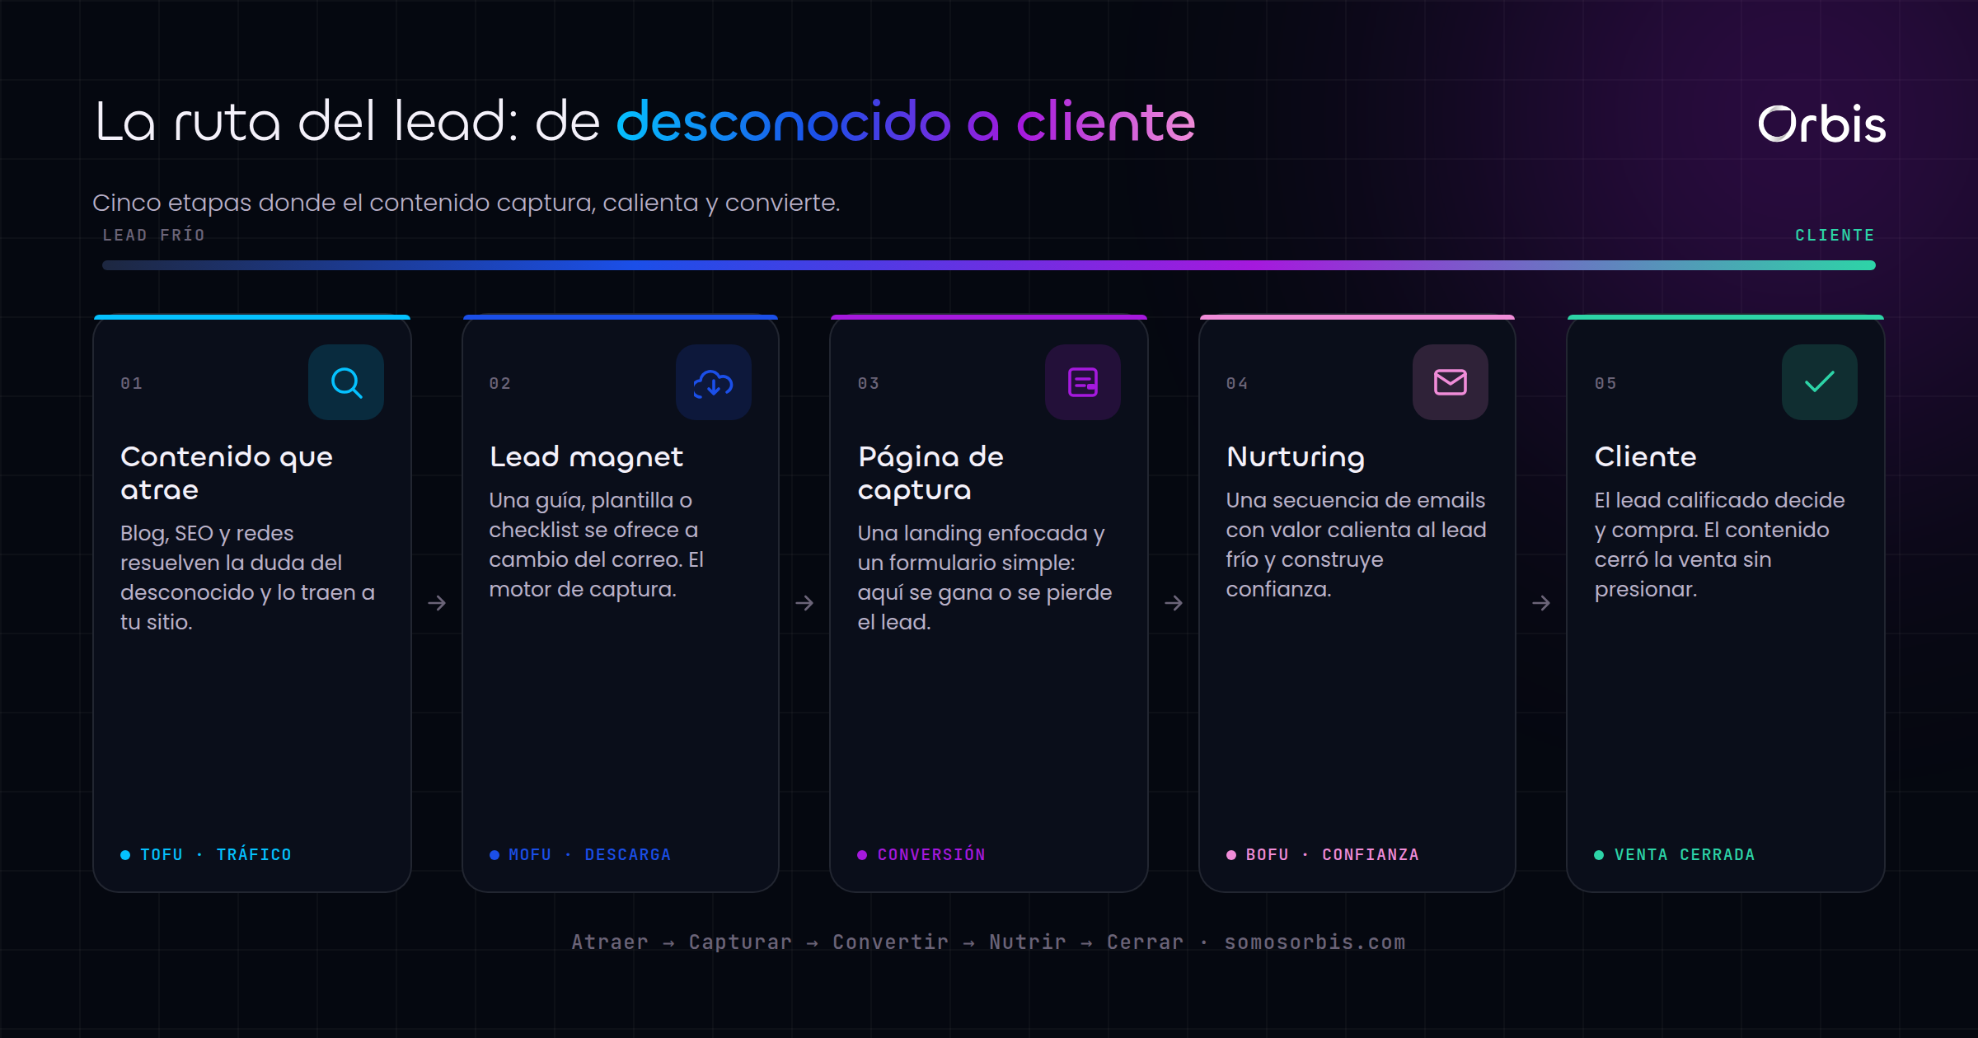Click the 'CLIENTE' label above the bar
This screenshot has width=1978, height=1038.
(1835, 236)
